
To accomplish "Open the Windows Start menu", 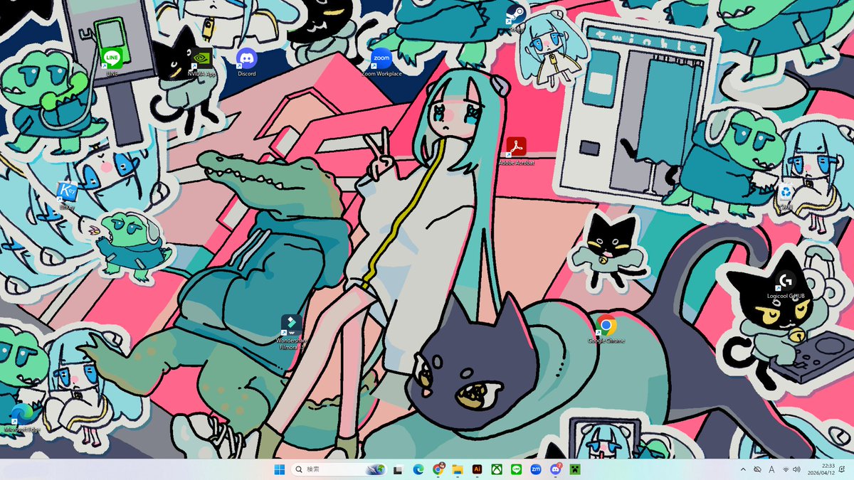I will (x=279, y=469).
